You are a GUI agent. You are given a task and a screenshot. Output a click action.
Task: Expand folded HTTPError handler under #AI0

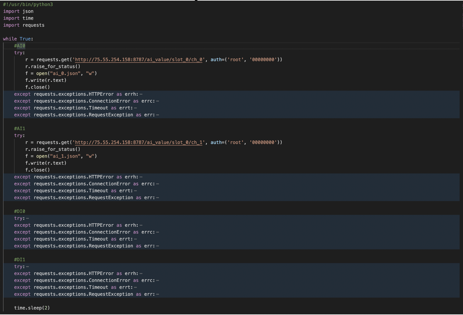[x=141, y=94]
